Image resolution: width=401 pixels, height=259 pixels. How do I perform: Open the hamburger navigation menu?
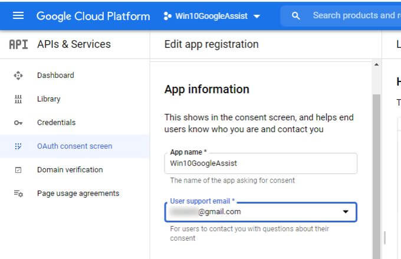coord(18,16)
